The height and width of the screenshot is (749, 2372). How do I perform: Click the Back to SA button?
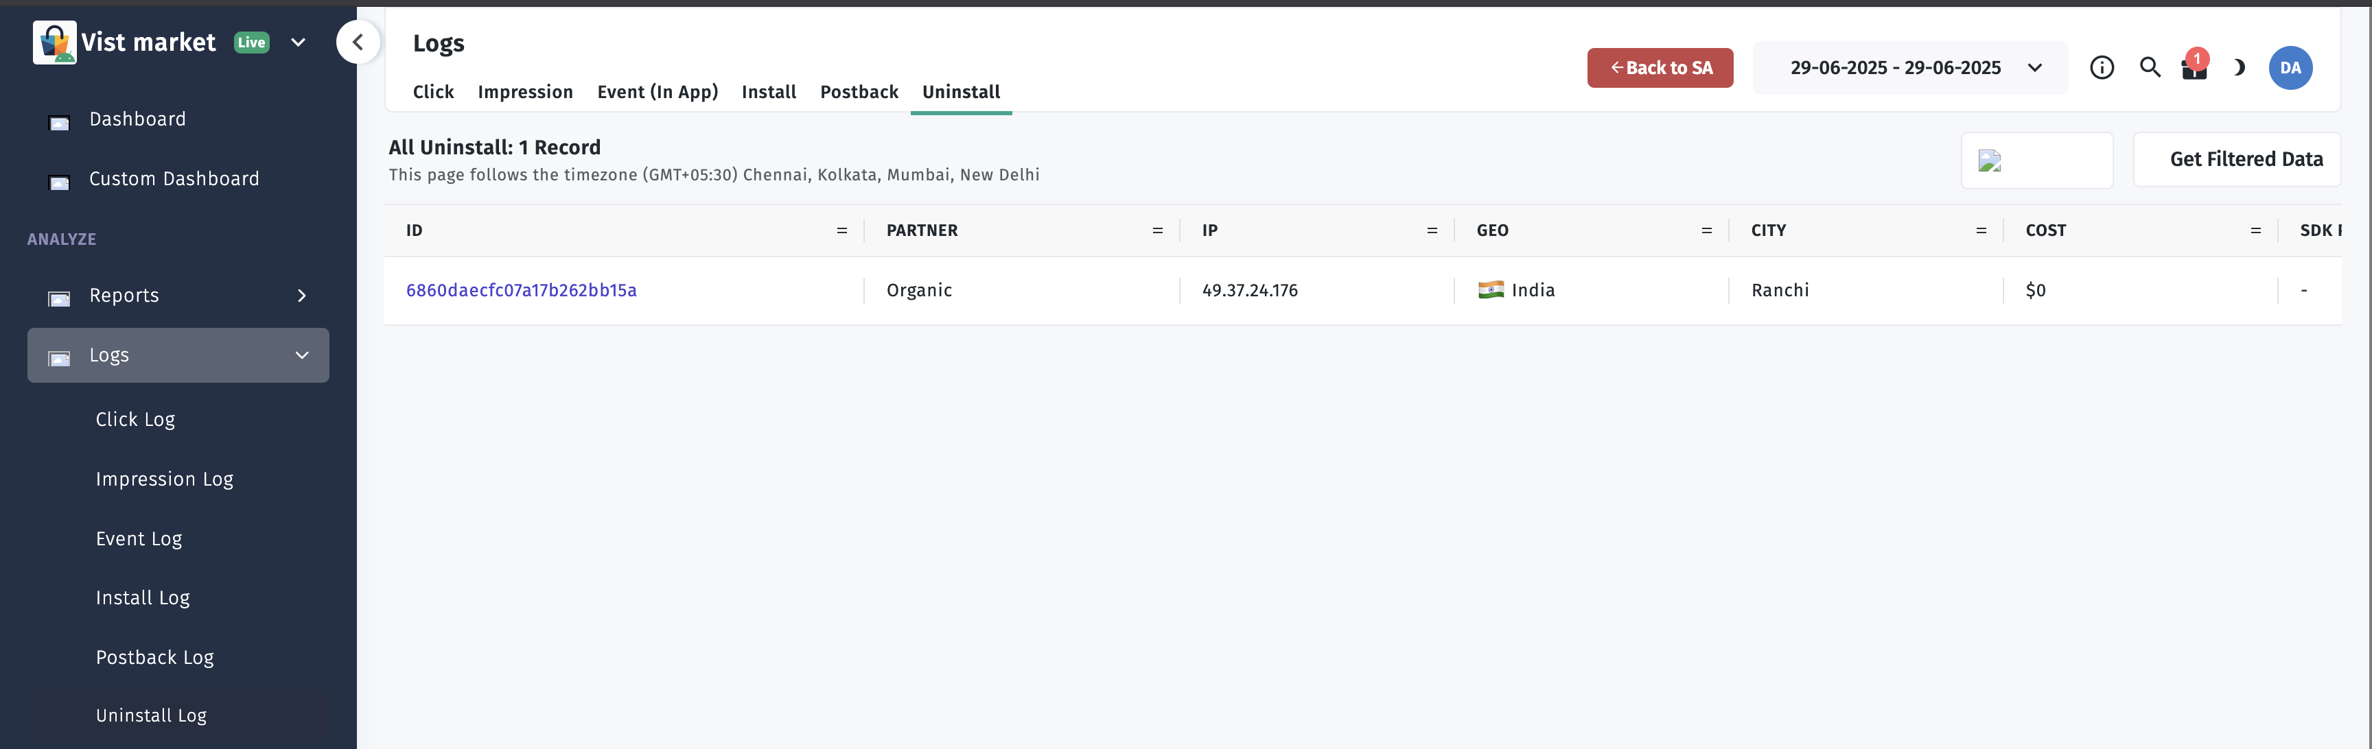1660,67
